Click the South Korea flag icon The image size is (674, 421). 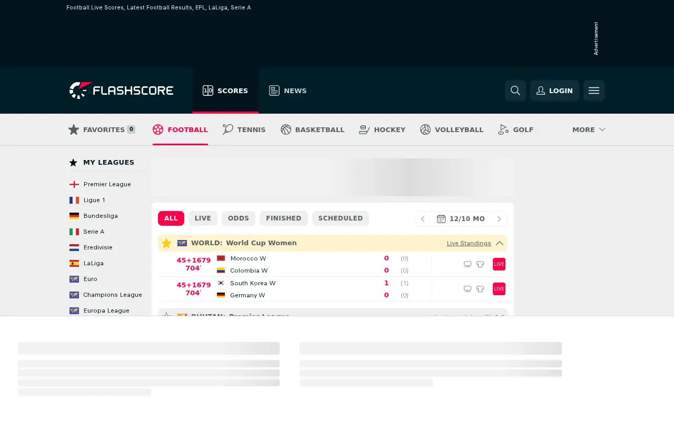221,283
